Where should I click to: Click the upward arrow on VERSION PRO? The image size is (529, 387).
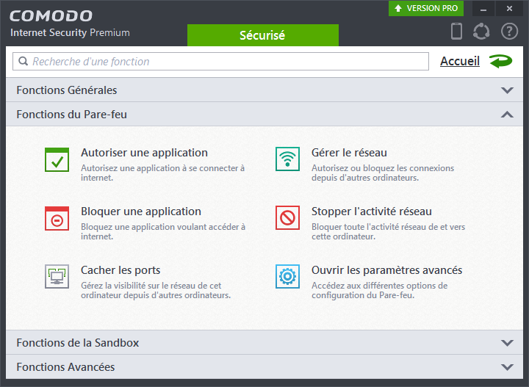coord(398,8)
